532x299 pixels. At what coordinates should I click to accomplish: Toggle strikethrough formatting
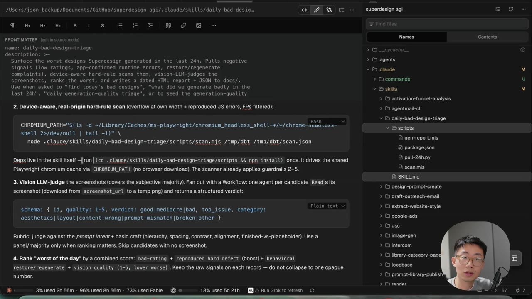click(x=103, y=25)
